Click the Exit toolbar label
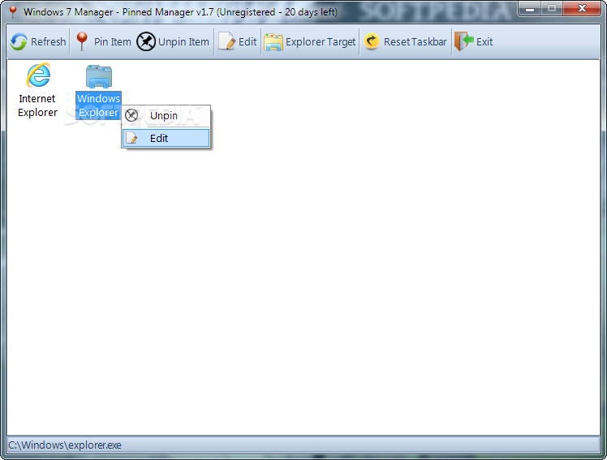Screen dimensions: 607x460 pos(484,42)
